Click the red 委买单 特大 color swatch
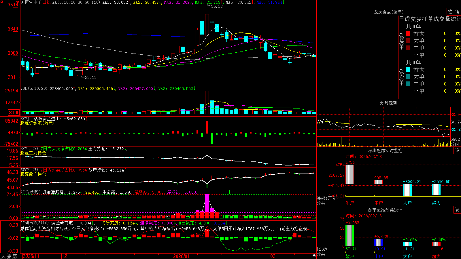 pos(408,33)
